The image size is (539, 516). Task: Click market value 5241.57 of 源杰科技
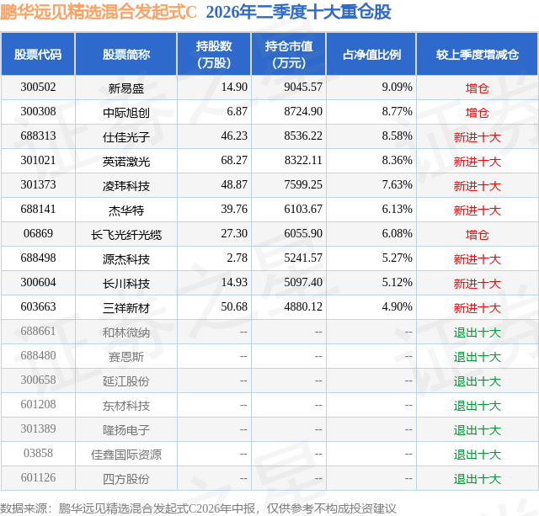pyautogui.click(x=303, y=258)
